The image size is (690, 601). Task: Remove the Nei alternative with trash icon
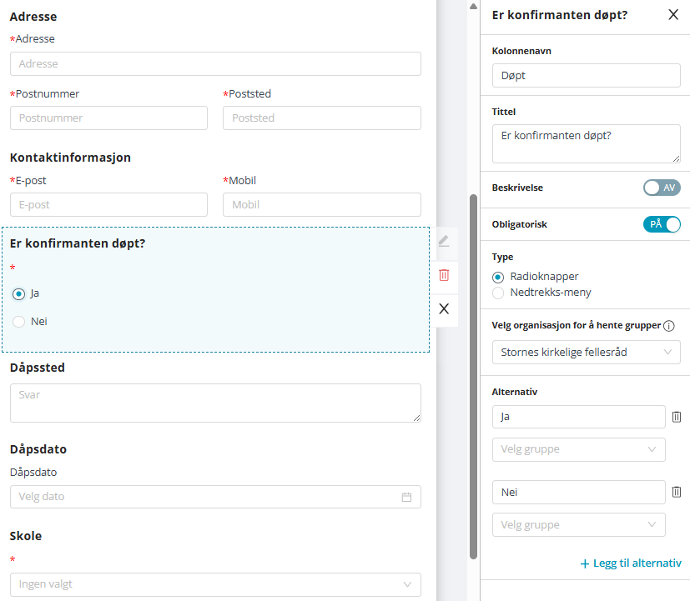(x=677, y=493)
